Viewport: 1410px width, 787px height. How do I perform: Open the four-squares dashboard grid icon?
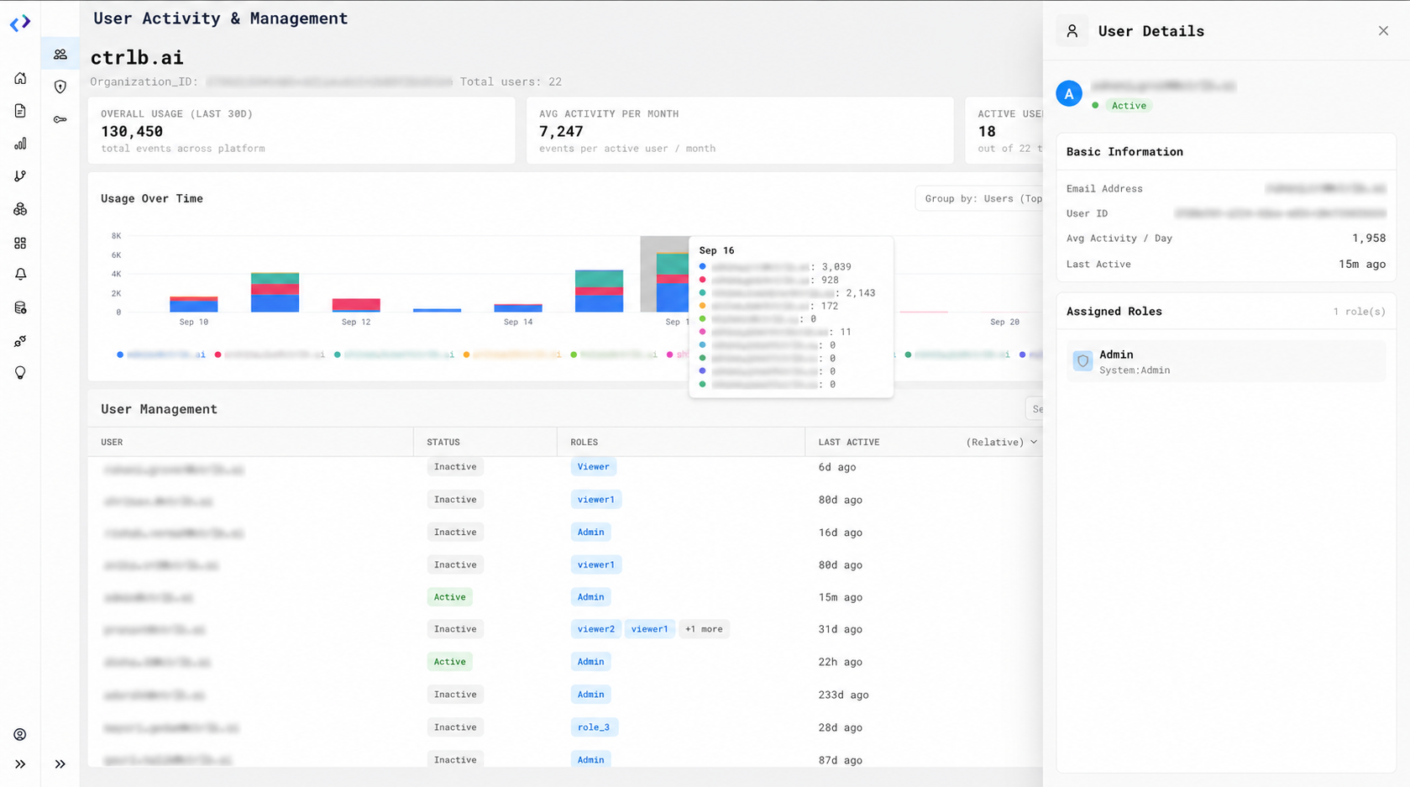coord(20,243)
